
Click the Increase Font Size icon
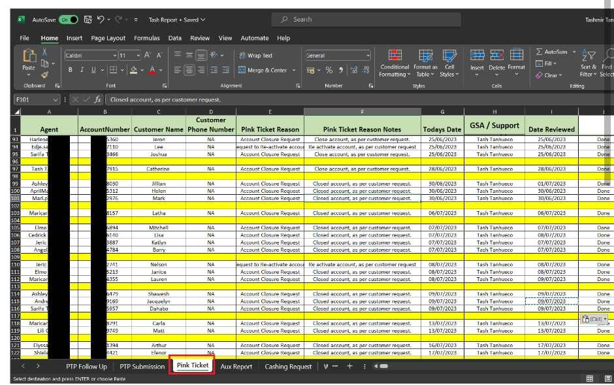pyautogui.click(x=148, y=56)
